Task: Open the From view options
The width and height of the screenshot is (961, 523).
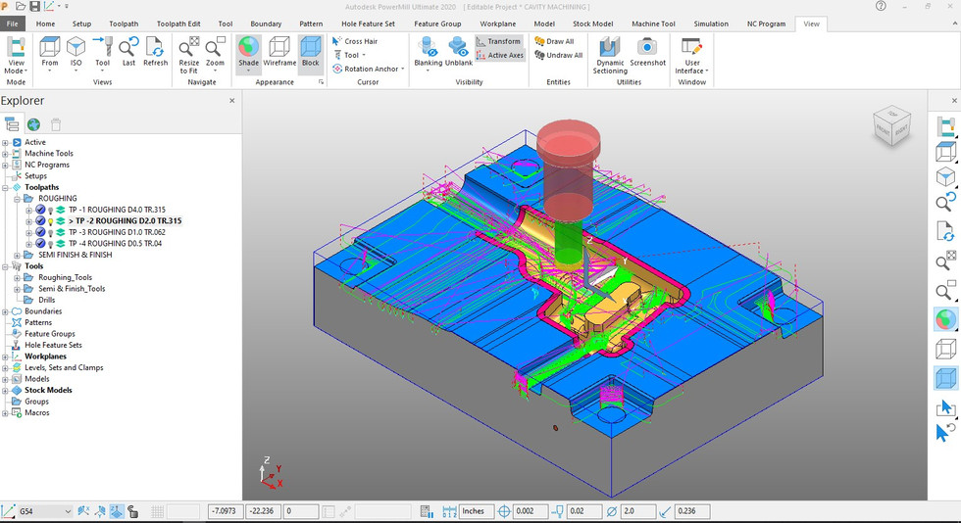Action: click(50, 54)
